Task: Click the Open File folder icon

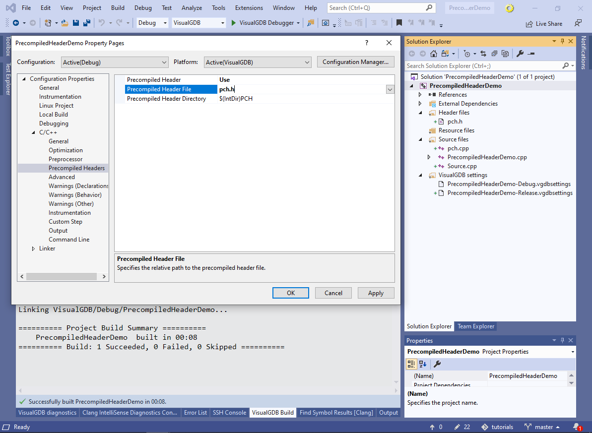Action: point(65,23)
